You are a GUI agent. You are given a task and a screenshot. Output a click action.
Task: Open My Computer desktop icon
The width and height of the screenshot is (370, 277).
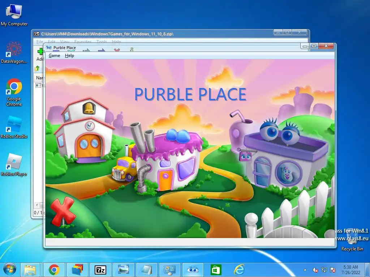point(14,15)
